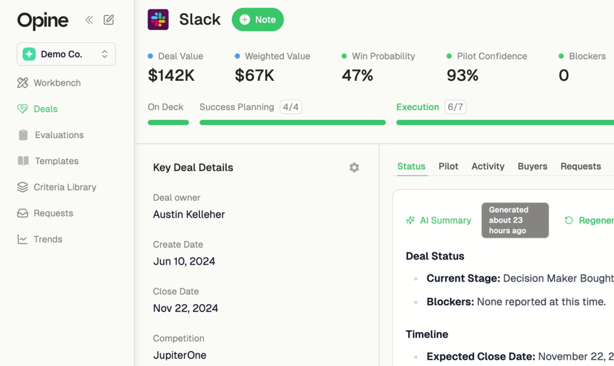Select the Execution stage
Image resolution: width=614 pixels, height=366 pixels.
[x=417, y=107]
